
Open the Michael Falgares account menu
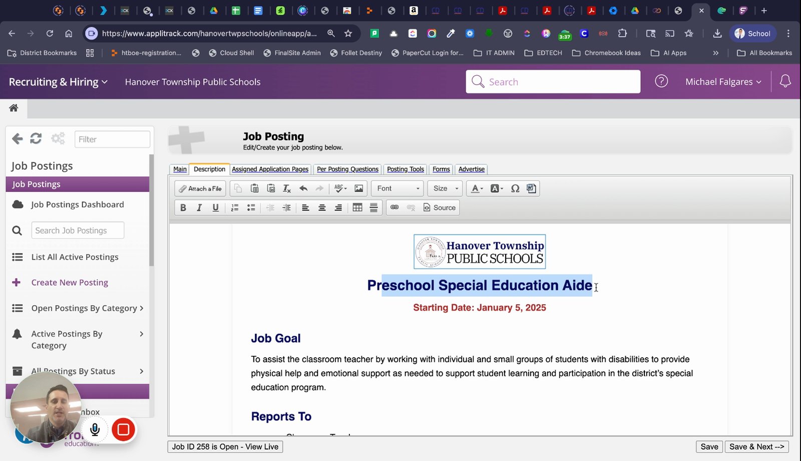click(x=723, y=82)
